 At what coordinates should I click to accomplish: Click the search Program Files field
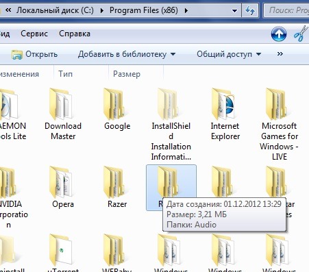(286, 10)
